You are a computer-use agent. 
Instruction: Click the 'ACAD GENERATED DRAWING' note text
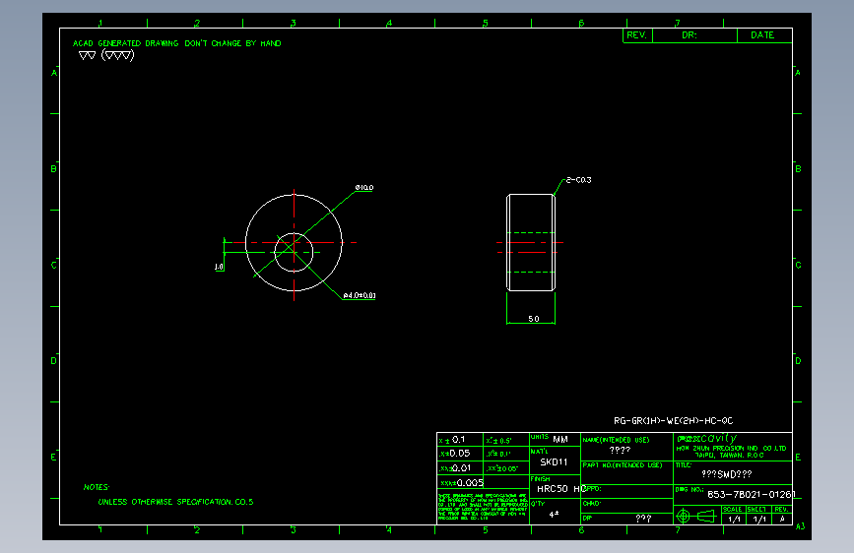point(177,43)
